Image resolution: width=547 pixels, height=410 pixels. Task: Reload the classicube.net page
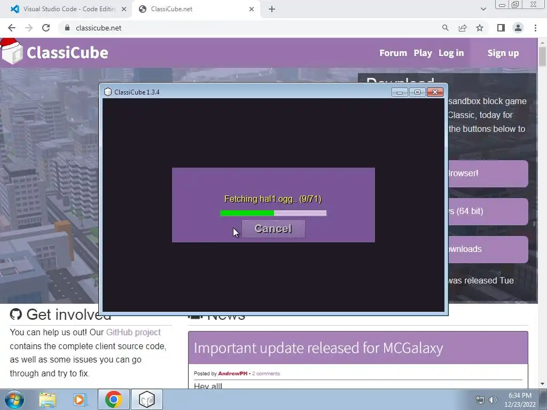tap(46, 28)
